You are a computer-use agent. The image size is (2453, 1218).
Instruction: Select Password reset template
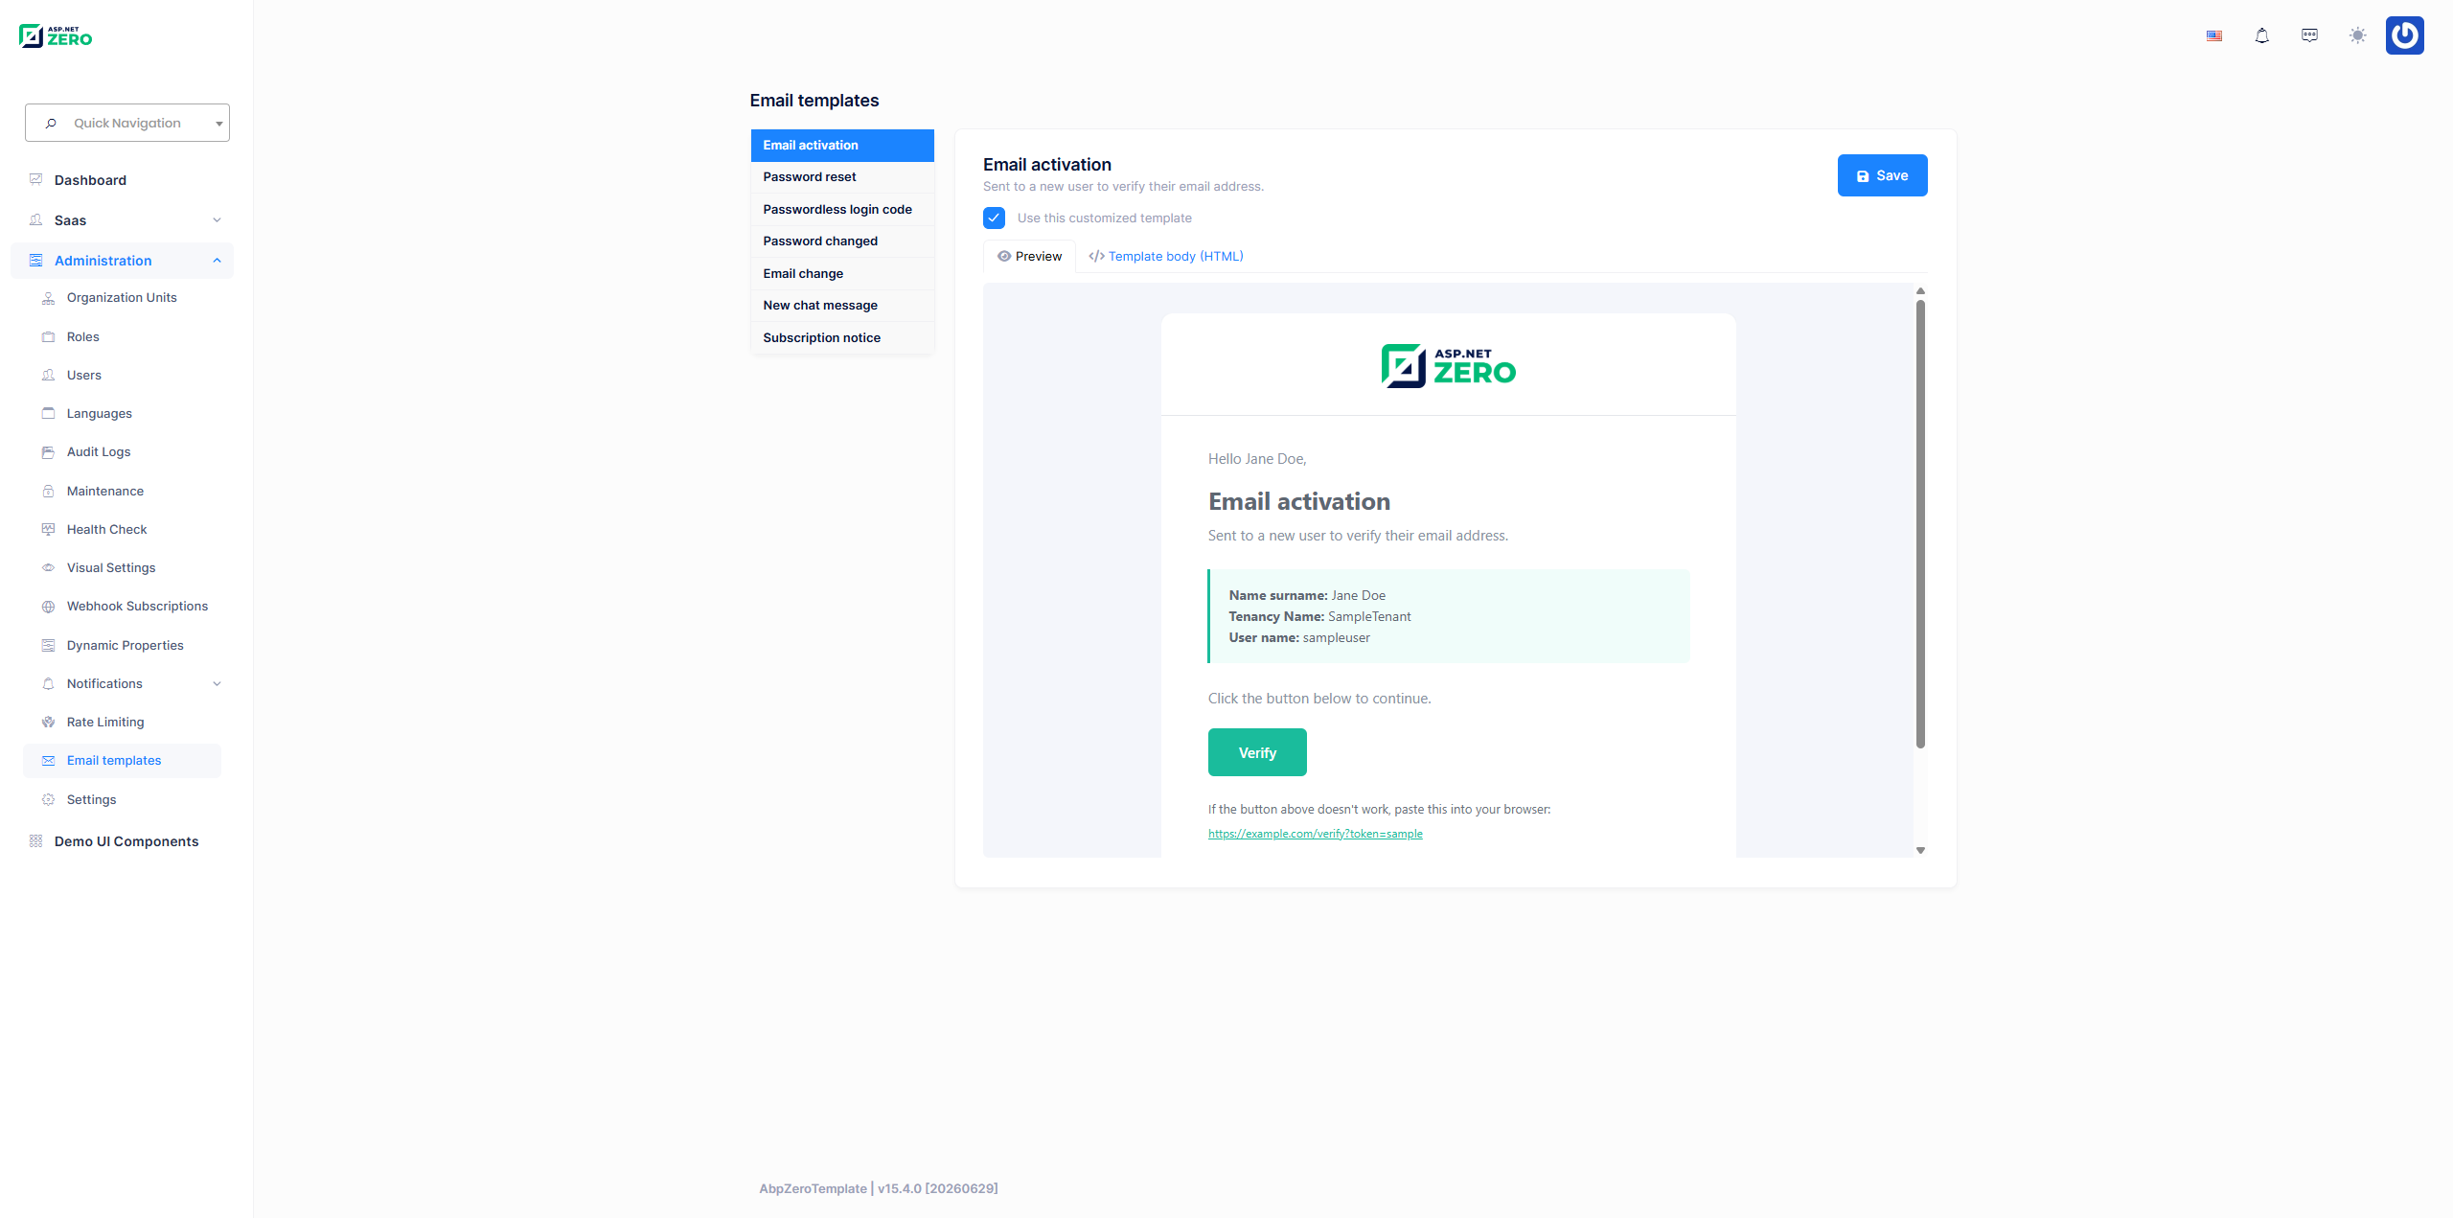pos(842,177)
